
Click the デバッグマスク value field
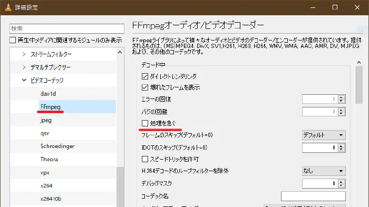pos(320,183)
